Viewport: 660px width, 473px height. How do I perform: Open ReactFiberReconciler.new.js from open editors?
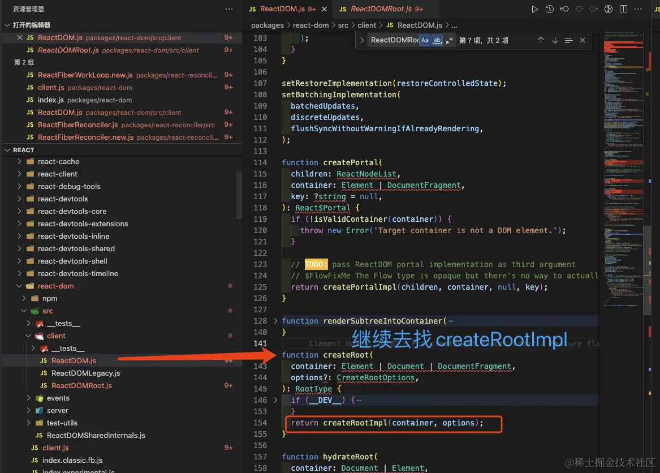(121, 137)
